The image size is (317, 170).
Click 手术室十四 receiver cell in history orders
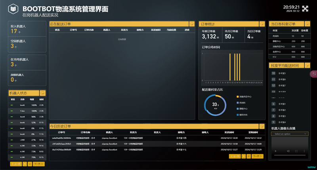tap(181, 138)
